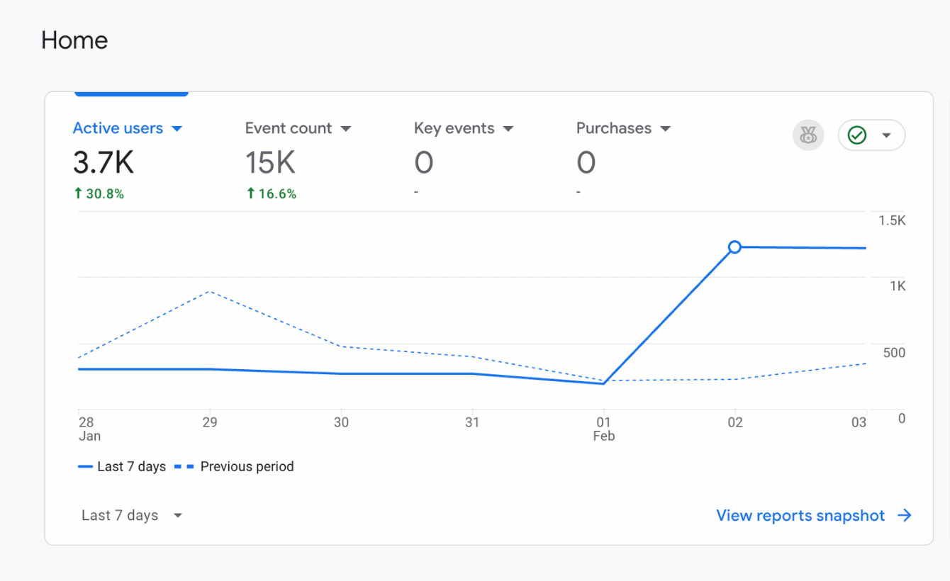Screen dimensions: 950x581
Task: Select the Active users metric tab
Action: [118, 128]
